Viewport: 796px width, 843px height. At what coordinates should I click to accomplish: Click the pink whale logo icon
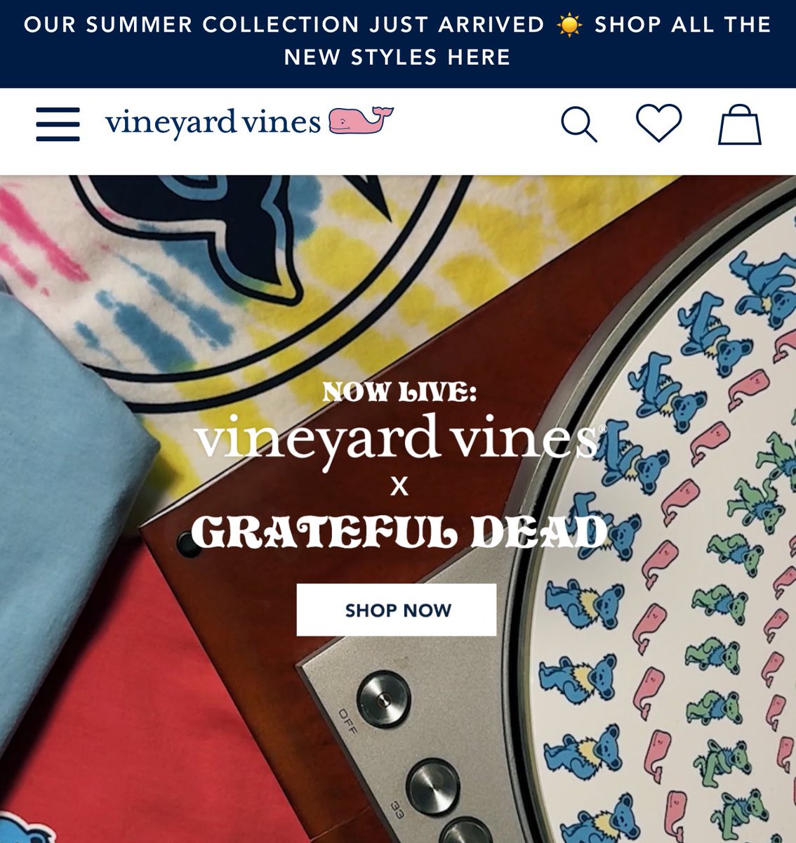[361, 121]
